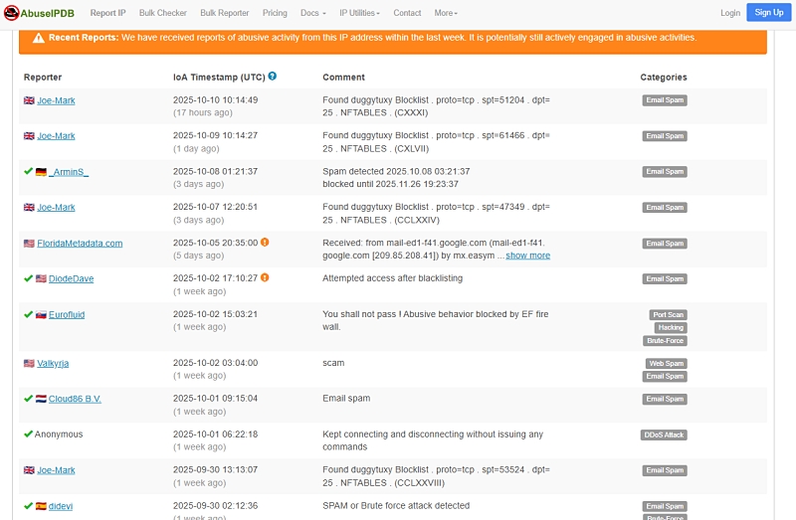
Task: Click the AbuseIPDB logo icon
Action: [12, 13]
